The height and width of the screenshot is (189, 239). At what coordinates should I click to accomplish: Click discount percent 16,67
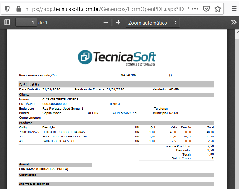(x=187, y=136)
